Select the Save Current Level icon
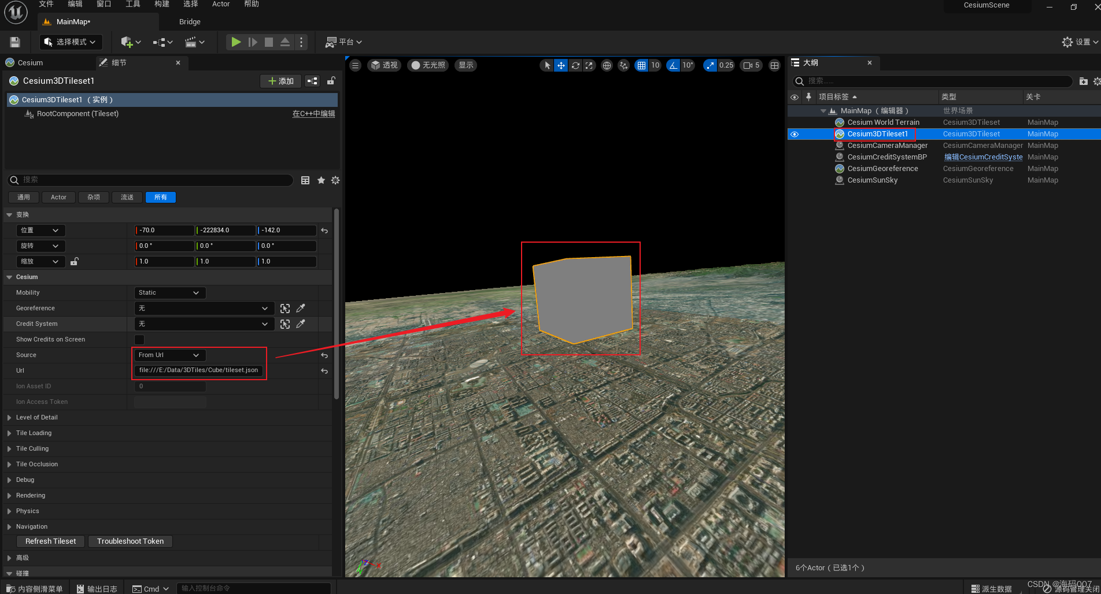The width and height of the screenshot is (1101, 594). click(14, 42)
